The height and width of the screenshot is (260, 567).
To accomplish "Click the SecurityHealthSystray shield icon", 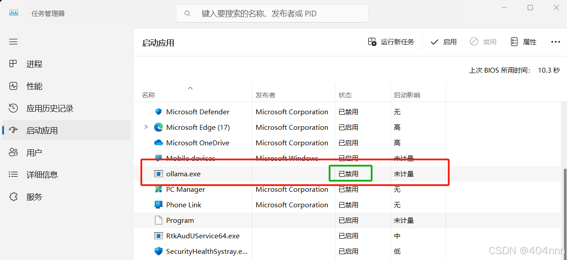I will click(x=158, y=251).
